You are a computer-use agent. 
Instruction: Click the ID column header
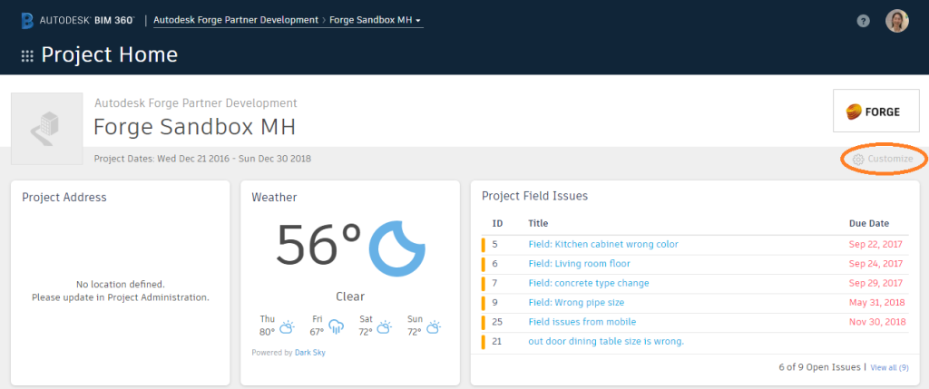(x=498, y=224)
